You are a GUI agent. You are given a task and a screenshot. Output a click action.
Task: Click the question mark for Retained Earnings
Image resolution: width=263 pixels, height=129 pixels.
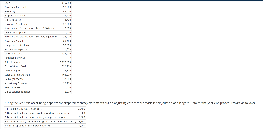coord(70,58)
